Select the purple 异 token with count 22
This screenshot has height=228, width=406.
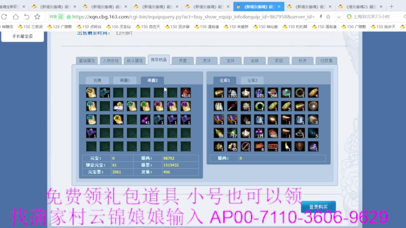tap(172, 106)
